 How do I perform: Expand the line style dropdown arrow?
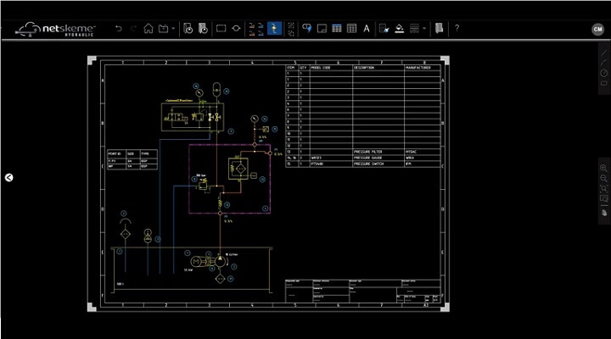424,29
